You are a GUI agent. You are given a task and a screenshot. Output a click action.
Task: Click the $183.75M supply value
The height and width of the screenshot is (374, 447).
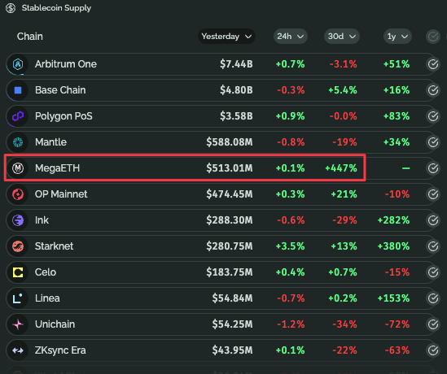pyautogui.click(x=230, y=272)
